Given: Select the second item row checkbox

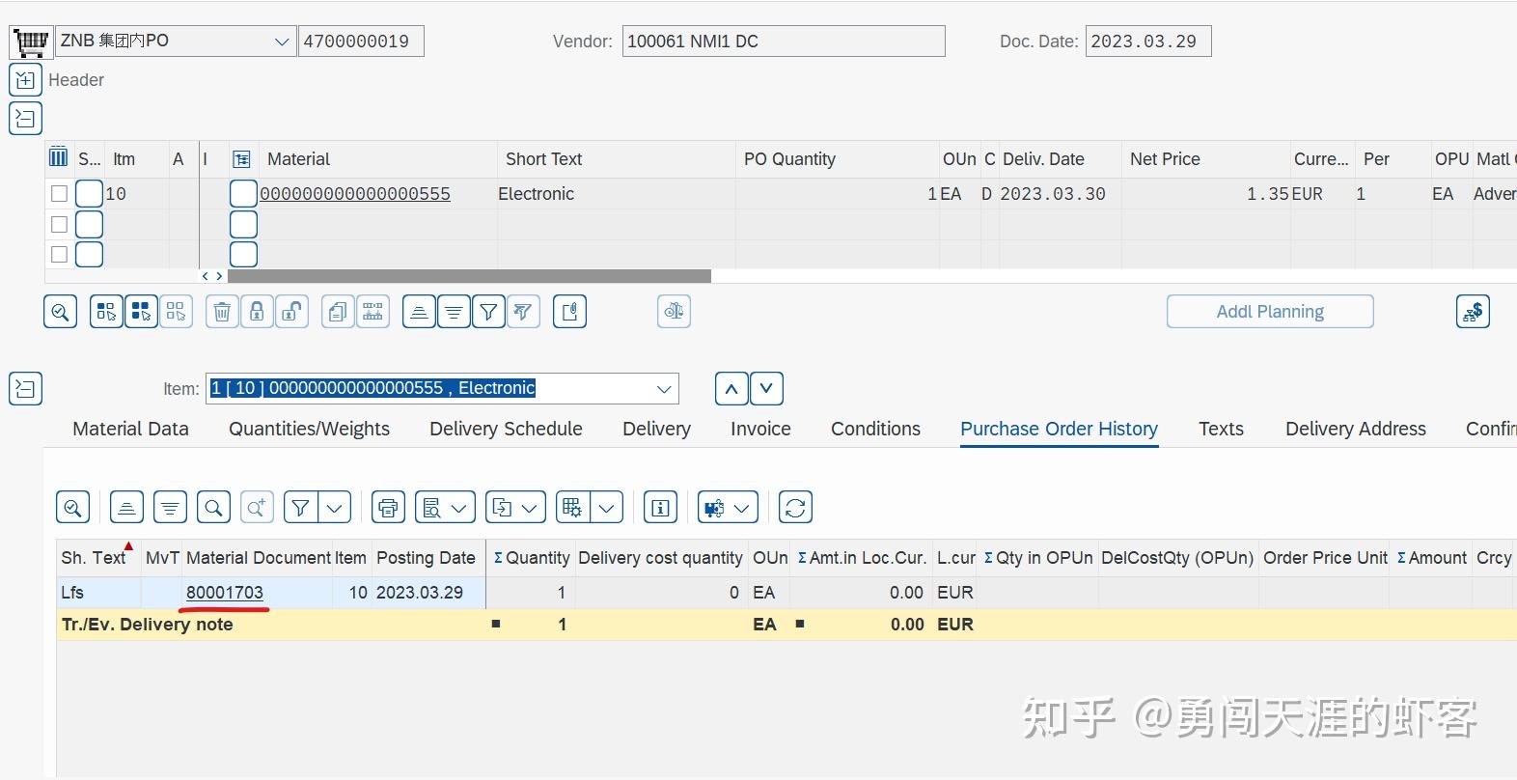Looking at the screenshot, I should coord(59,225).
